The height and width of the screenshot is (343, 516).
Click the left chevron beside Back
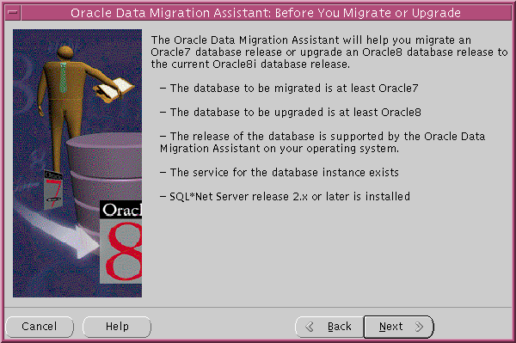[310, 327]
